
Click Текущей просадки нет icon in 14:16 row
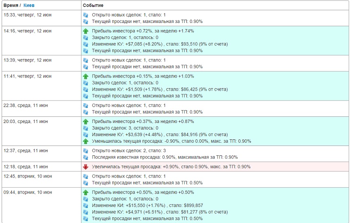[x=86, y=51]
